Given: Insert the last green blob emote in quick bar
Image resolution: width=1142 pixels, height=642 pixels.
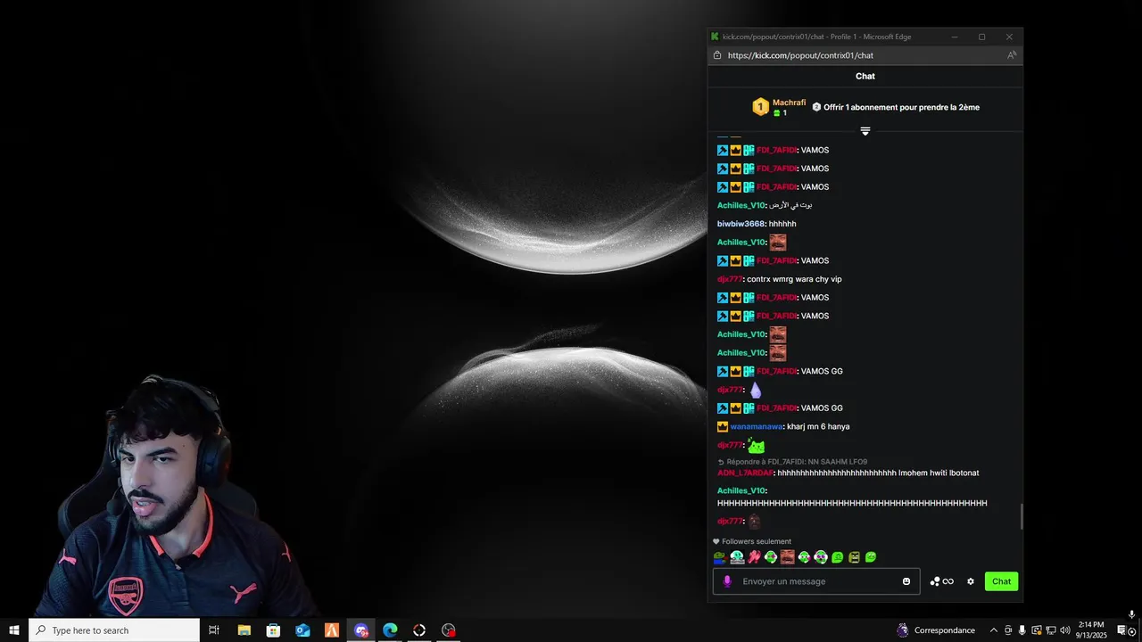Looking at the screenshot, I should [x=871, y=557].
